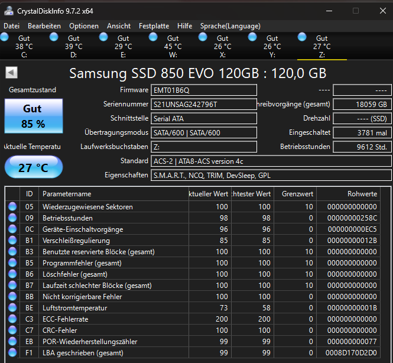Viewport: 393px width, 363px height.
Task: Click the ECC-Fehlerrate current value 200
Action: click(x=222, y=319)
